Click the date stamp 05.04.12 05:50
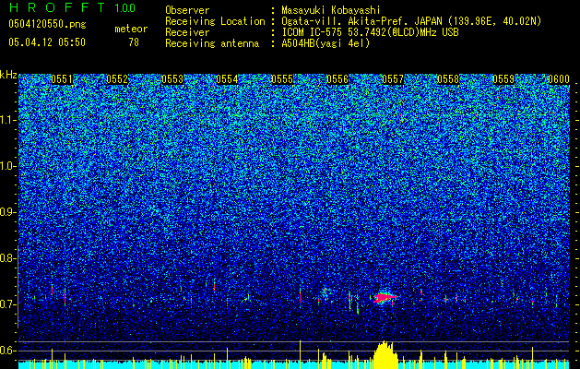 pos(47,42)
